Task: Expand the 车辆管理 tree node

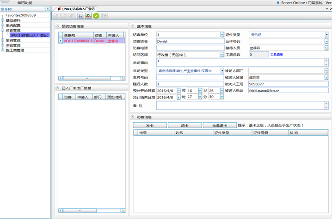Action: (2, 40)
